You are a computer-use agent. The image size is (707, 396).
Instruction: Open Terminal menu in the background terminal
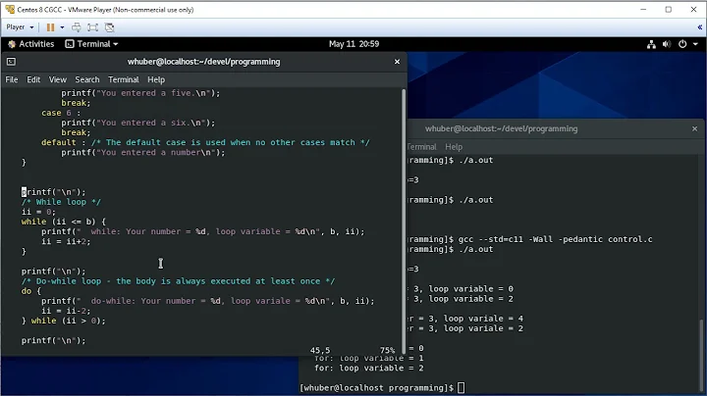pos(421,147)
